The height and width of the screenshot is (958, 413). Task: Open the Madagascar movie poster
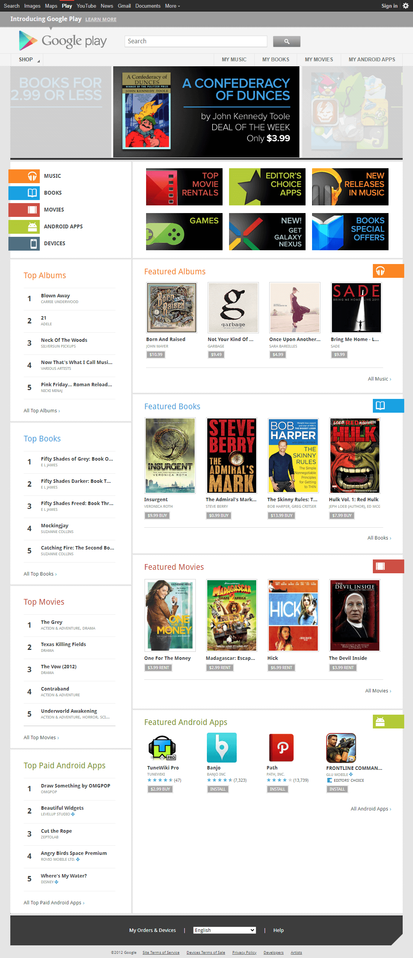(x=232, y=615)
